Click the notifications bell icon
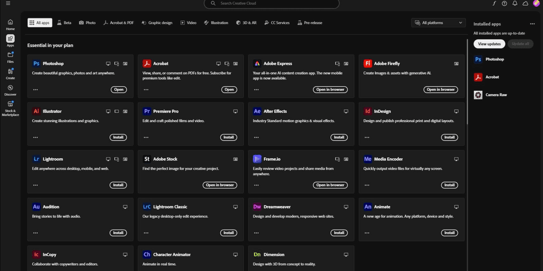This screenshot has width=543, height=271. [515, 4]
